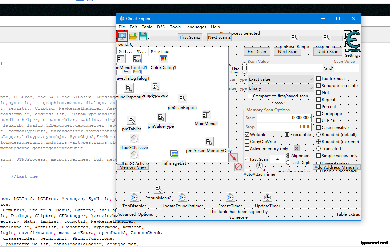
Task: Click the Fast Scan alignment value field
Action: (277, 159)
